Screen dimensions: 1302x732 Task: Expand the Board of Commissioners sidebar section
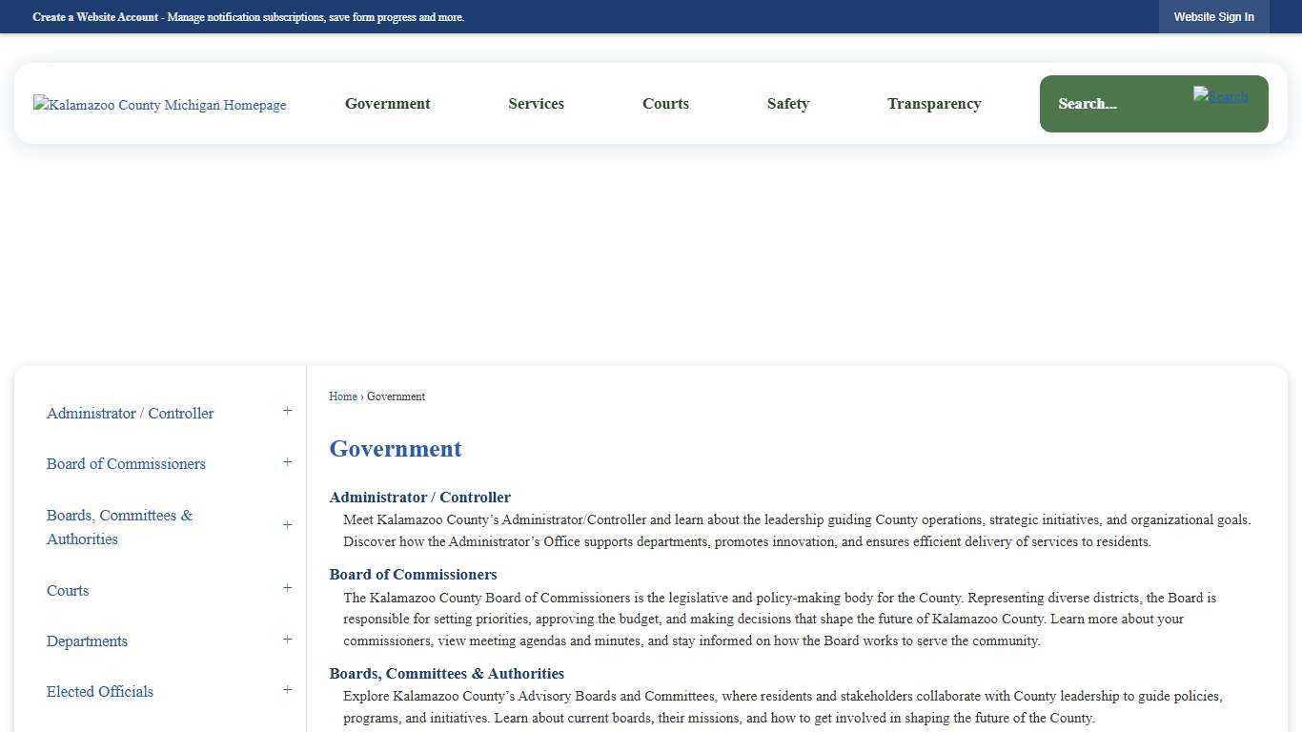tap(287, 461)
